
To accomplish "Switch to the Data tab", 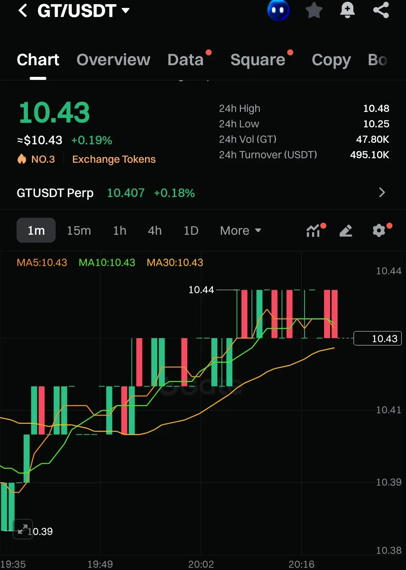I will point(186,60).
